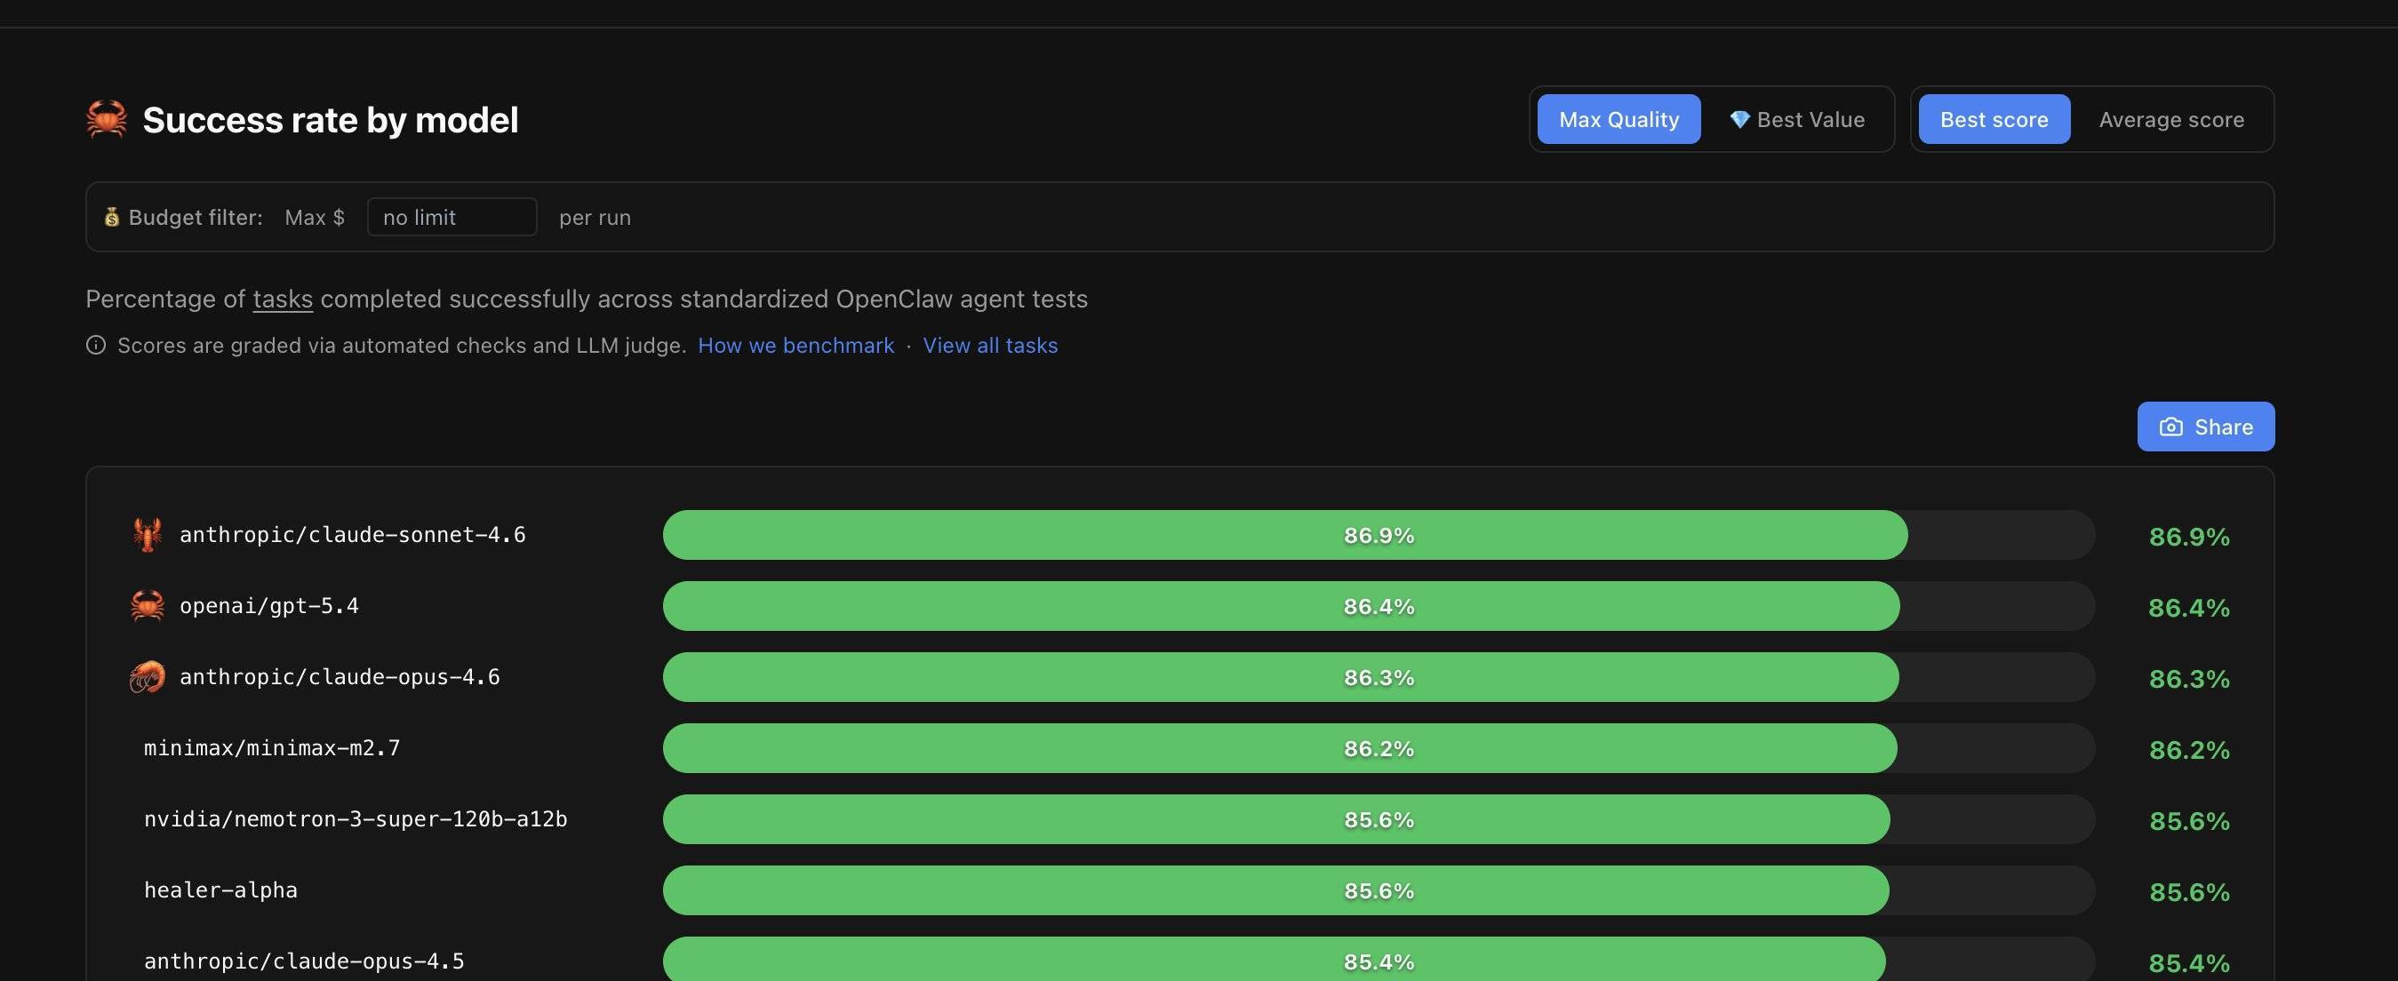Image resolution: width=2398 pixels, height=981 pixels.
Task: Click the crab icon beside the page title
Action: (x=106, y=119)
